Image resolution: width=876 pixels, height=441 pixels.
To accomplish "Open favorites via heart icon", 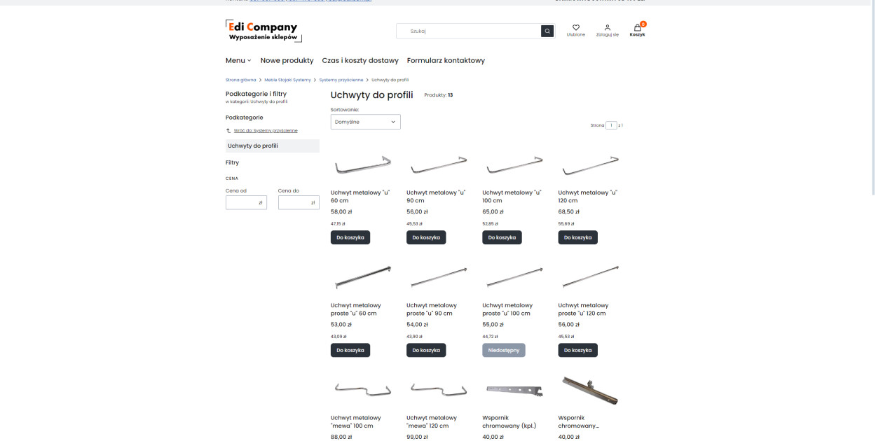I will (x=576, y=27).
